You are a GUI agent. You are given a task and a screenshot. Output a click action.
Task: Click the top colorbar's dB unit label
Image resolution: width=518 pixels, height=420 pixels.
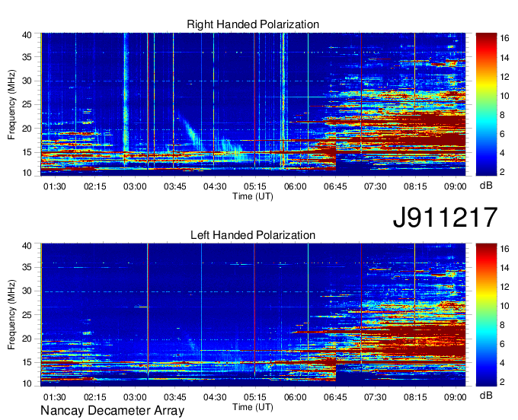[x=486, y=186]
